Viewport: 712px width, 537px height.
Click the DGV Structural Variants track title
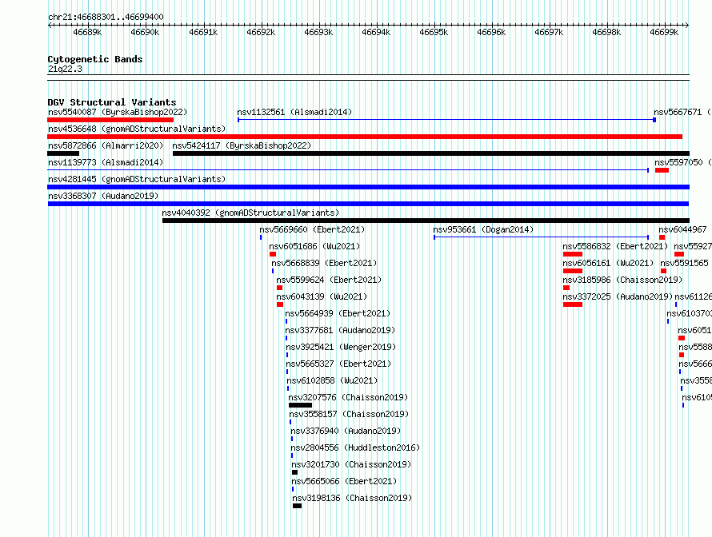pos(112,102)
